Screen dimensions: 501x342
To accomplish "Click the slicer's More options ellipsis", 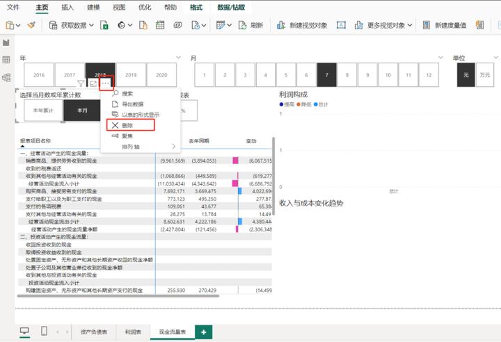I will 106,83.
